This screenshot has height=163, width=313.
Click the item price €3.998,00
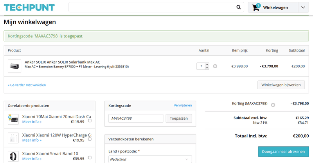[239, 66]
